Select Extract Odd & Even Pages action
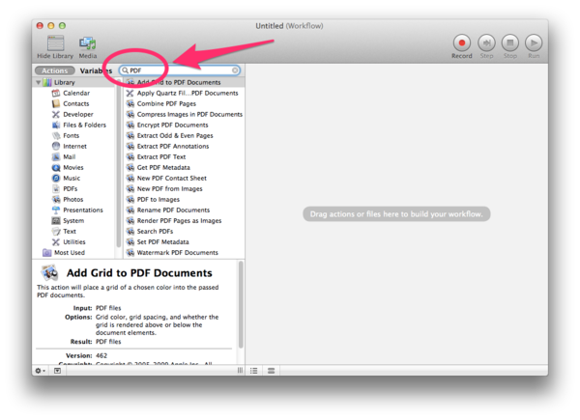580x420 pixels. (184, 135)
